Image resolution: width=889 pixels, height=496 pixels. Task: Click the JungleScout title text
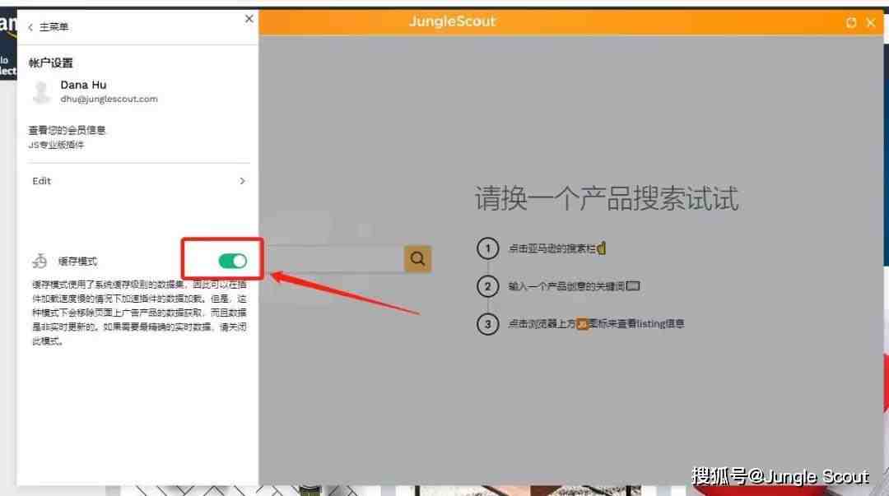coord(453,21)
